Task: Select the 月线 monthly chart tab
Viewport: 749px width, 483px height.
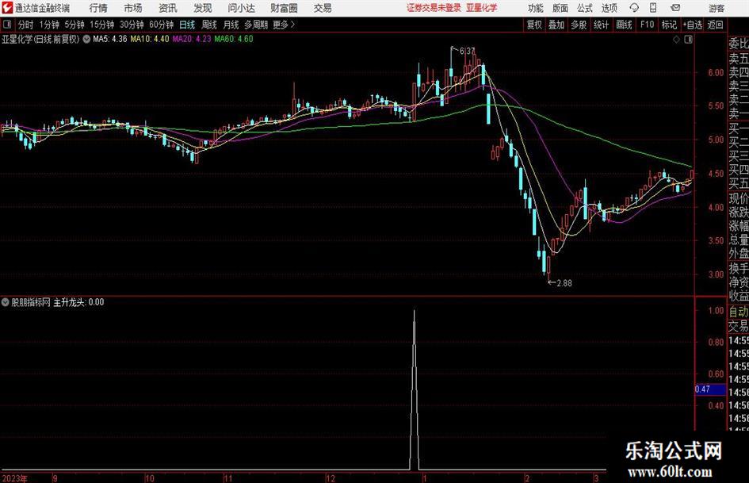Action: 231,25
